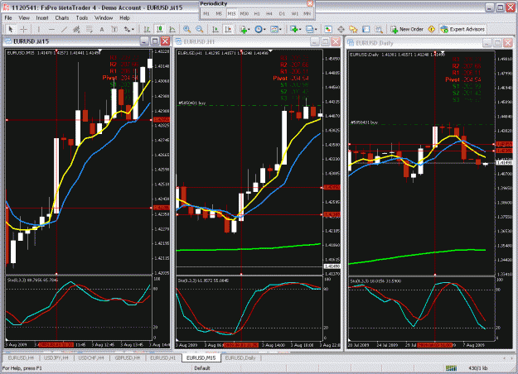The height and width of the screenshot is (374, 518).
Task: Close the Periodicity floating toolbar
Action: [310, 3]
